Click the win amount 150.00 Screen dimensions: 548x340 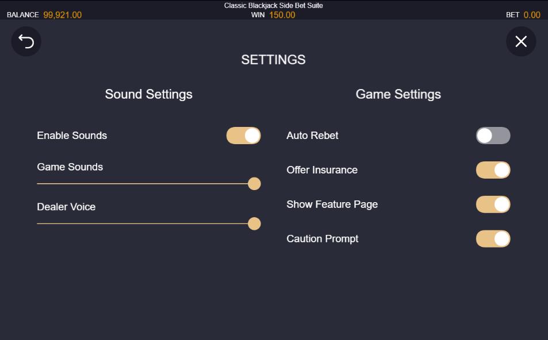(282, 15)
